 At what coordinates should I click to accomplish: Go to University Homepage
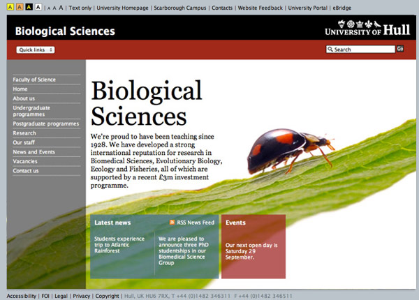pos(122,8)
